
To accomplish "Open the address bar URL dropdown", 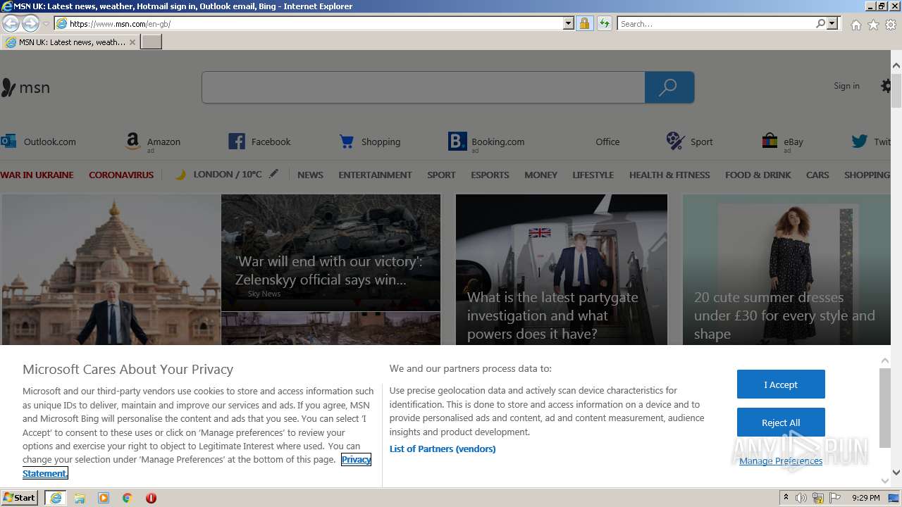I will (x=569, y=23).
